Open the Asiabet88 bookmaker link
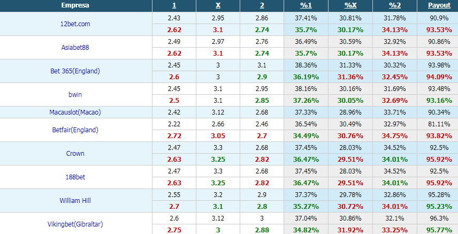Image resolution: width=458 pixels, height=234 pixels. coord(75,47)
